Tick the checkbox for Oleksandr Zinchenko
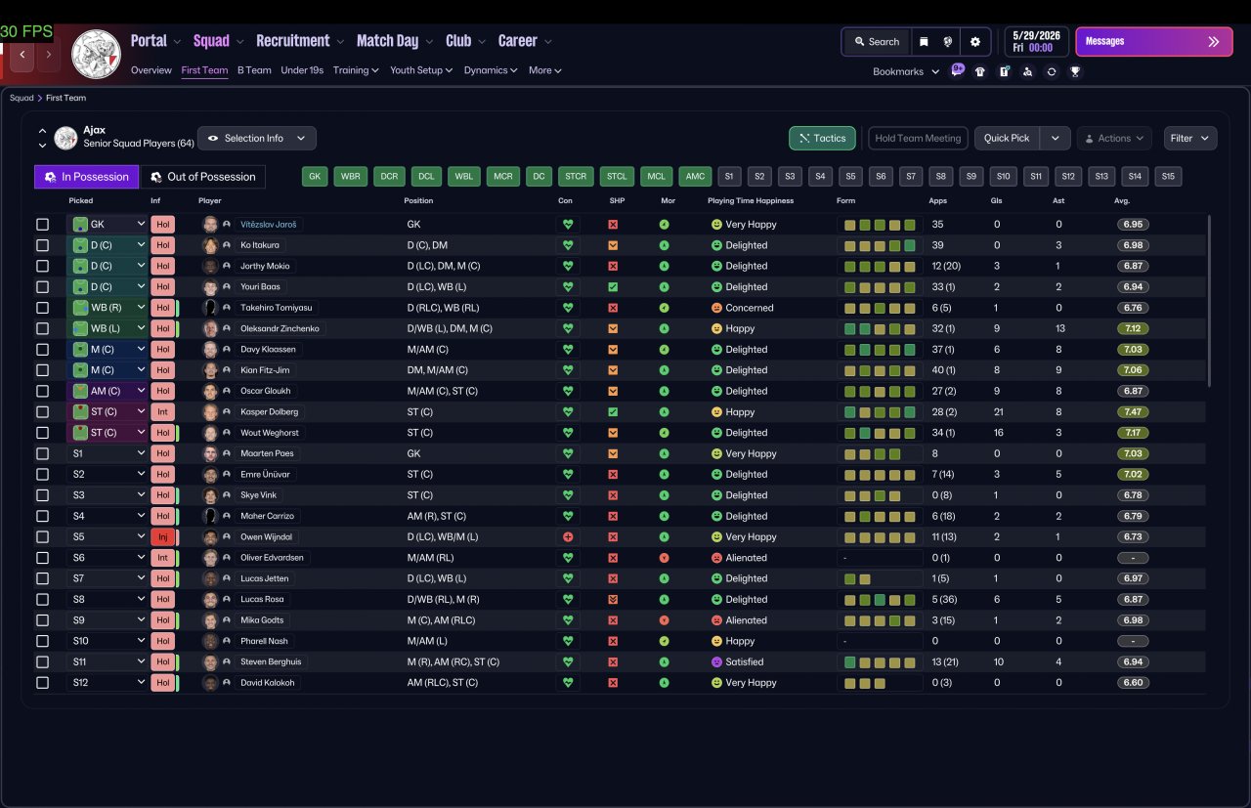The width and height of the screenshot is (1251, 808). [x=42, y=328]
